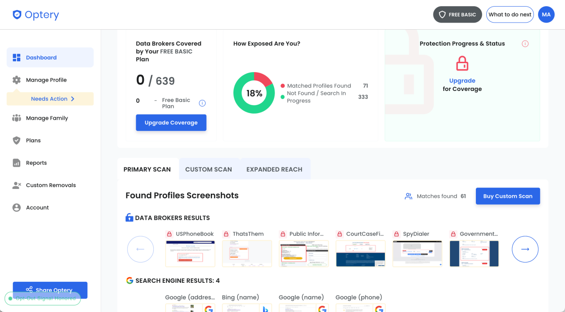Click the Opt-Out Signal Honored badge
This screenshot has width=565, height=312.
click(42, 298)
